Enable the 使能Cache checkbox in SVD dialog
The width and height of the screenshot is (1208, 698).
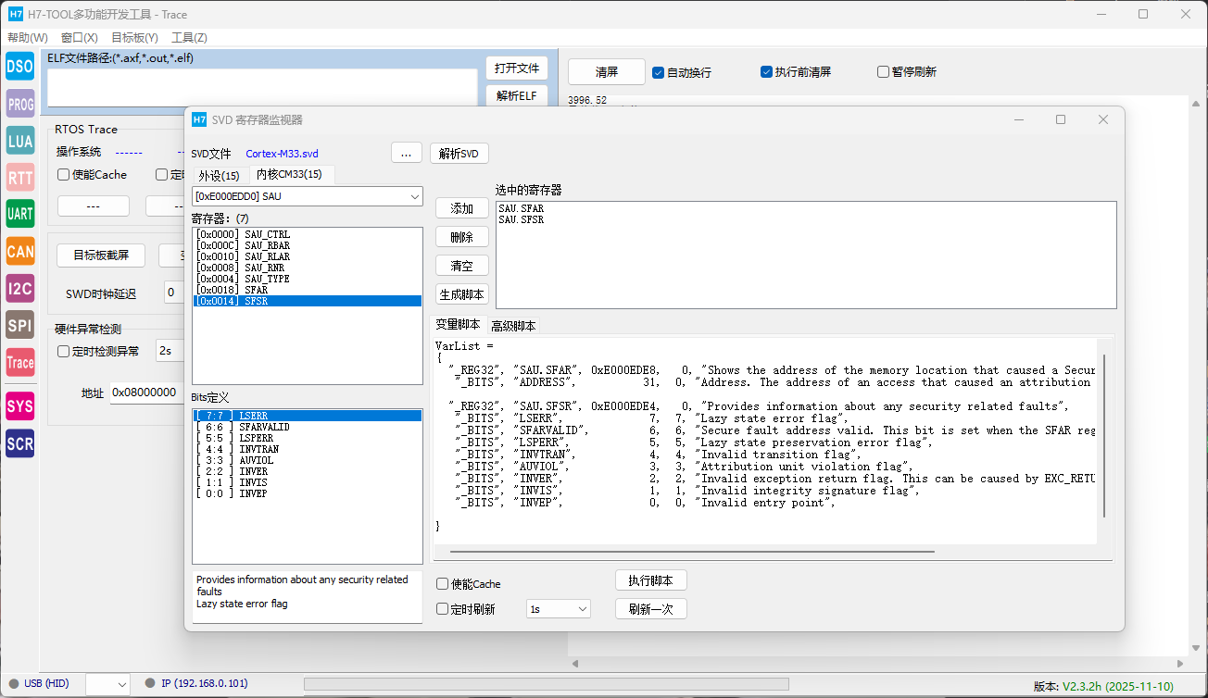(x=443, y=584)
